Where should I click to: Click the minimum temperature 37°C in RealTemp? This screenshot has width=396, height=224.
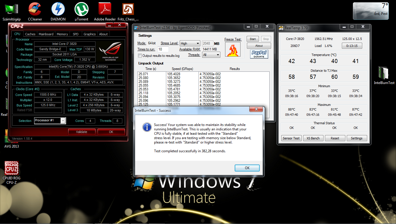313,91
